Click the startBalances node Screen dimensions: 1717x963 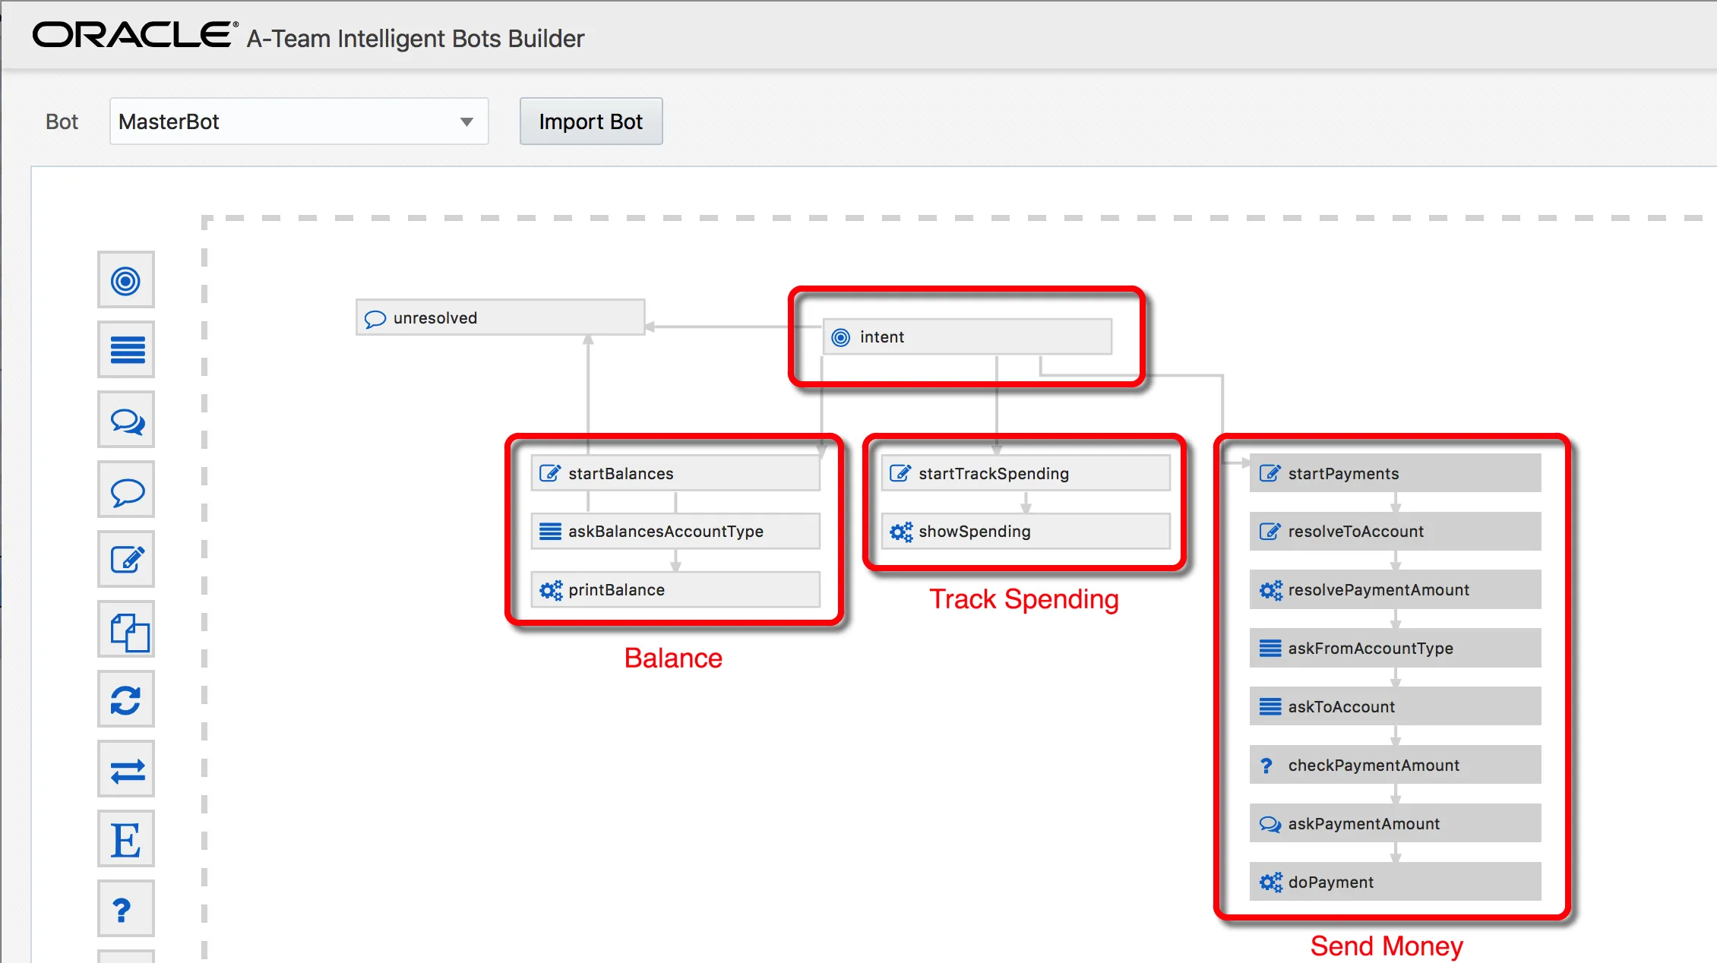click(675, 473)
